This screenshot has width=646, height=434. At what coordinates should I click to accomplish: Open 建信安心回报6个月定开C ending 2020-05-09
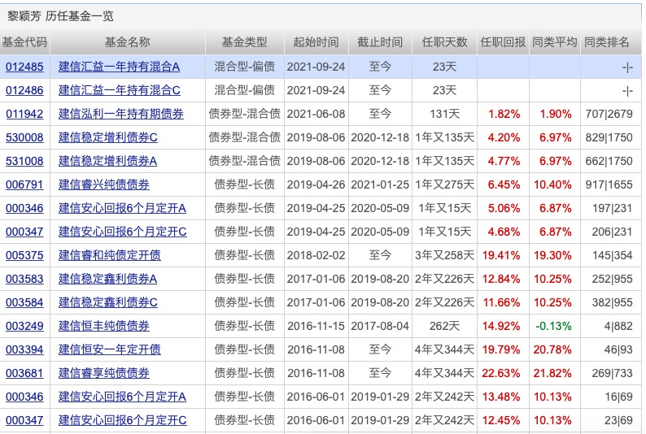pyautogui.click(x=123, y=232)
